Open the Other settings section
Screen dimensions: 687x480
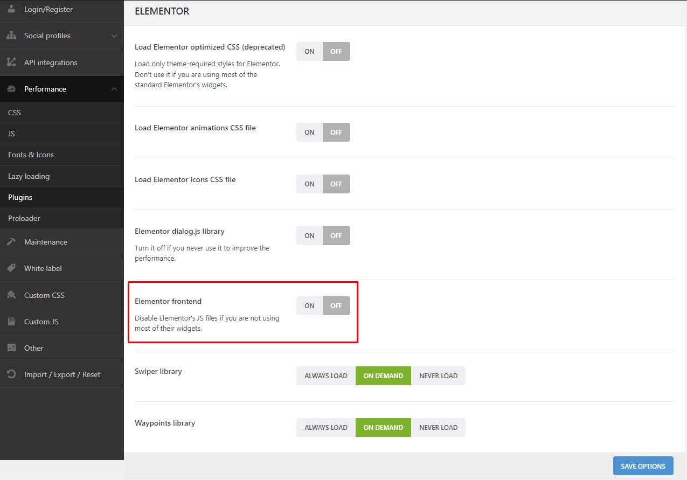click(x=62, y=348)
